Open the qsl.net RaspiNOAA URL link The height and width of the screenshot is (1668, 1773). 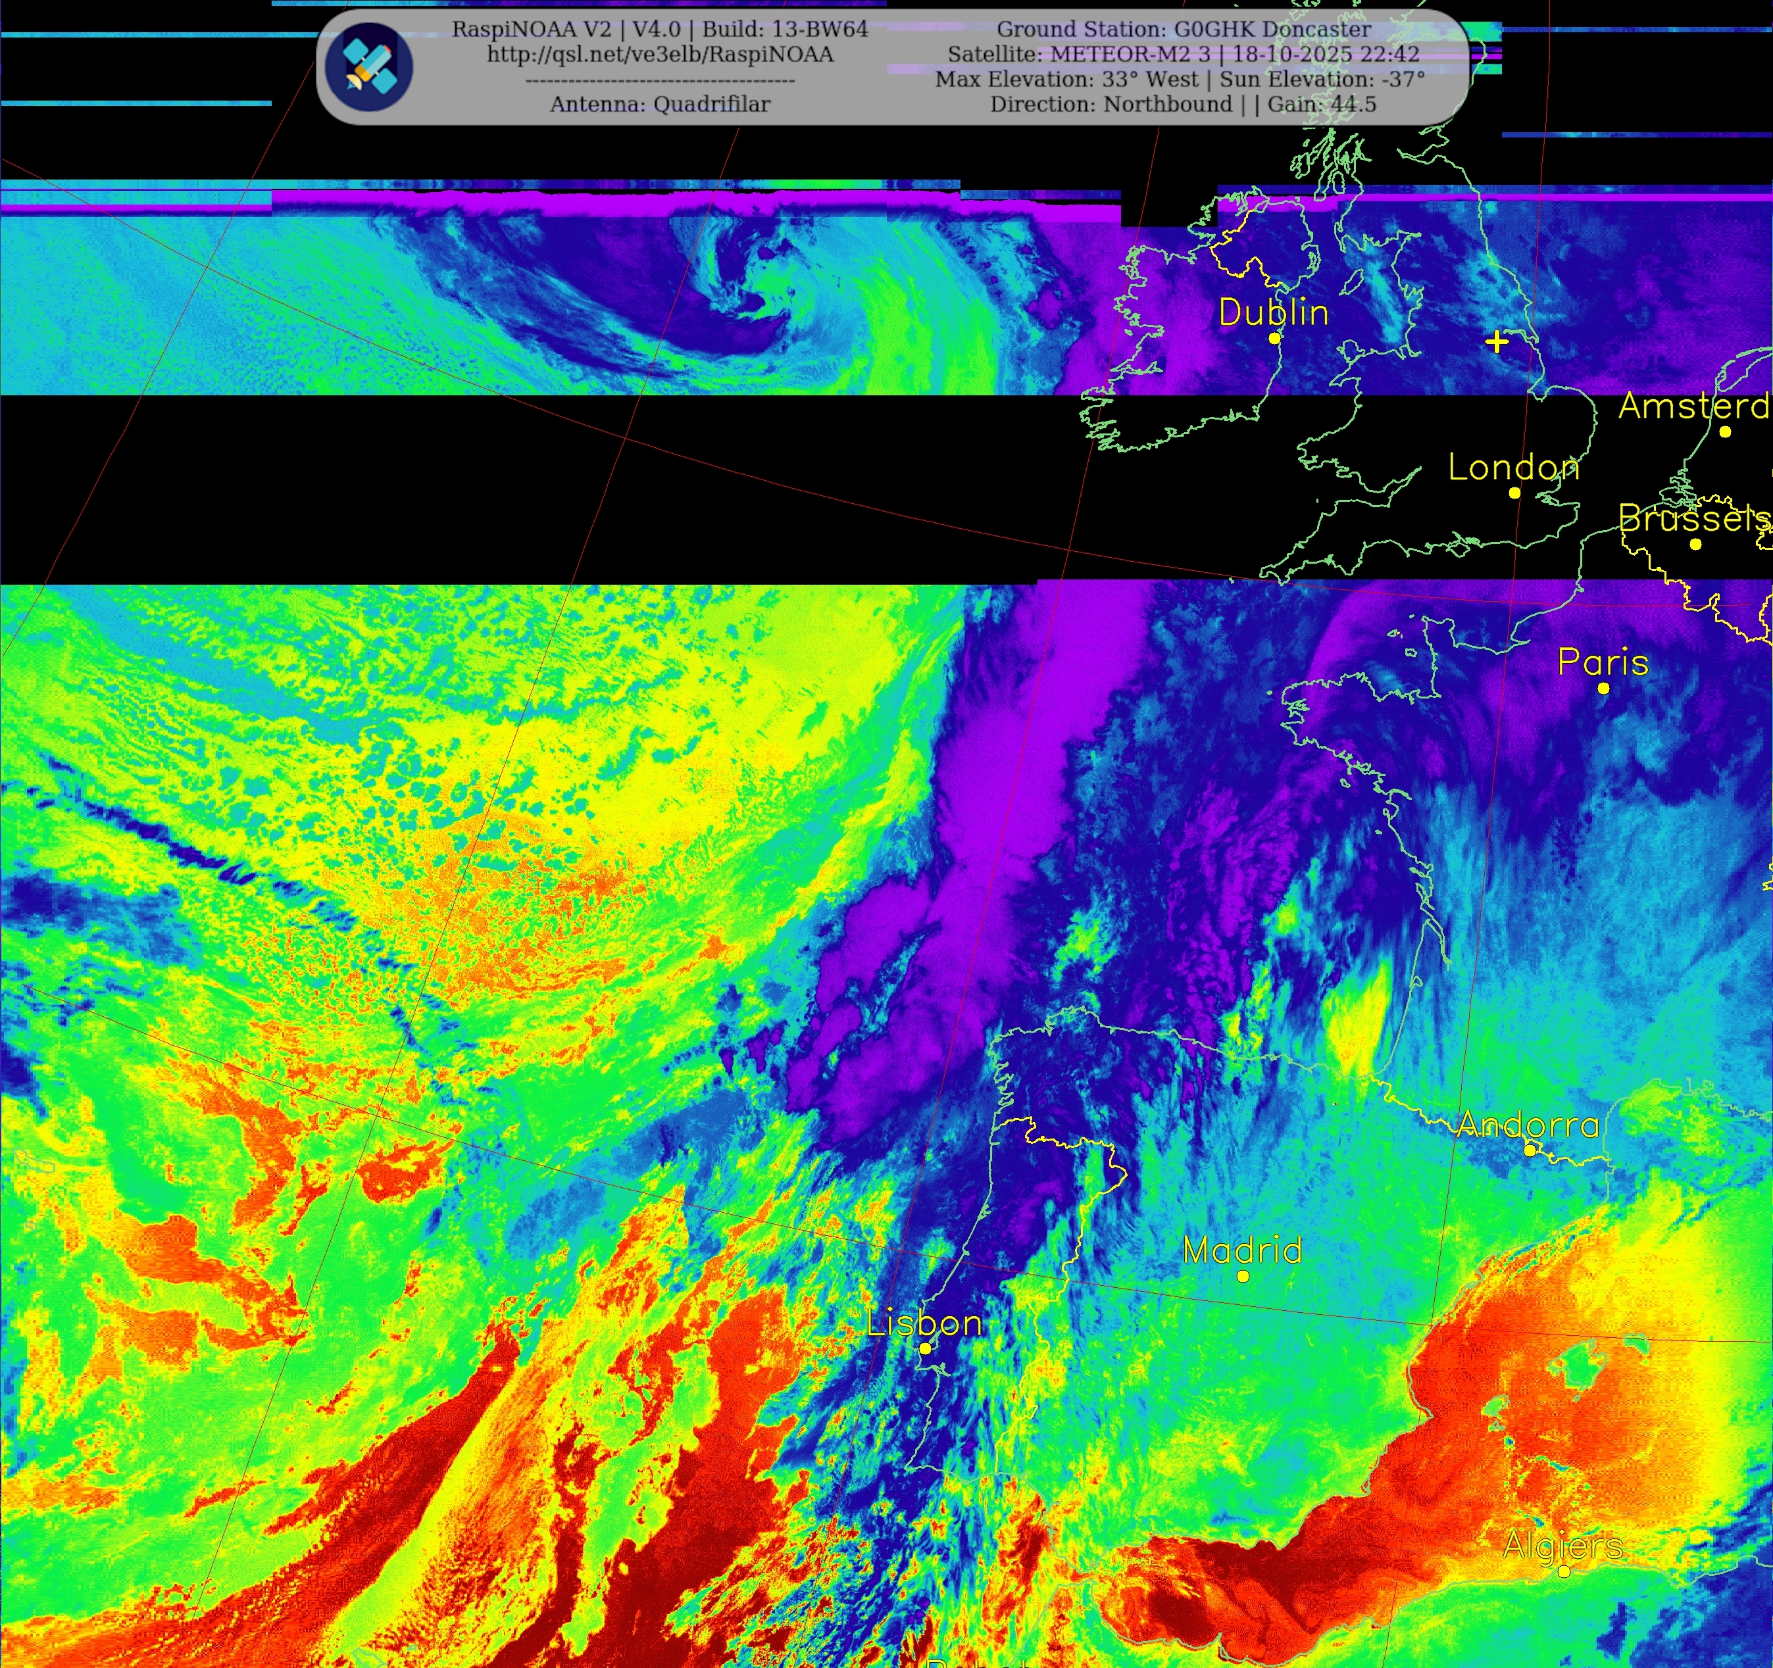tap(660, 55)
